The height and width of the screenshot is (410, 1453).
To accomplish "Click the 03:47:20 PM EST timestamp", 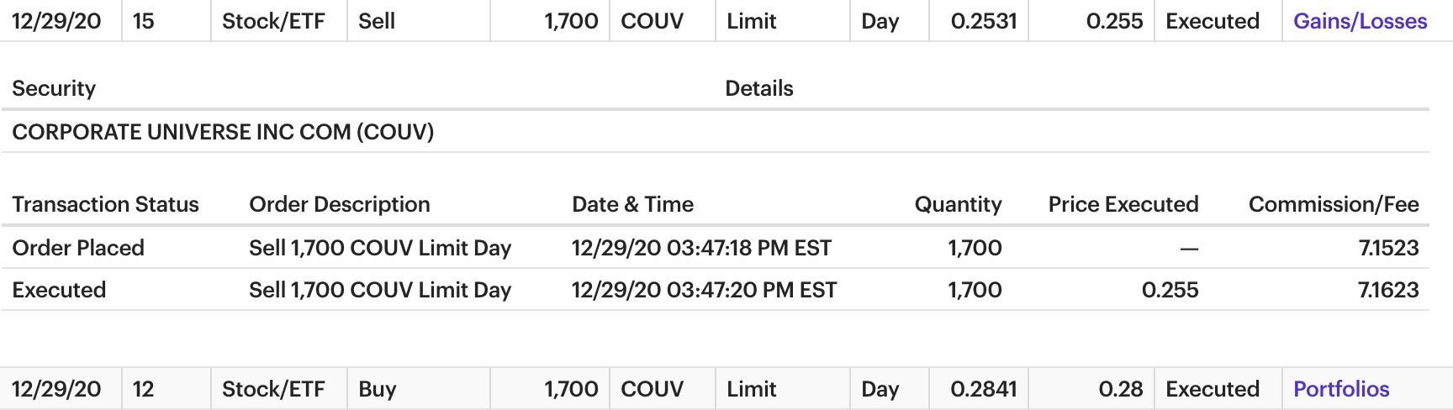I will click(704, 290).
